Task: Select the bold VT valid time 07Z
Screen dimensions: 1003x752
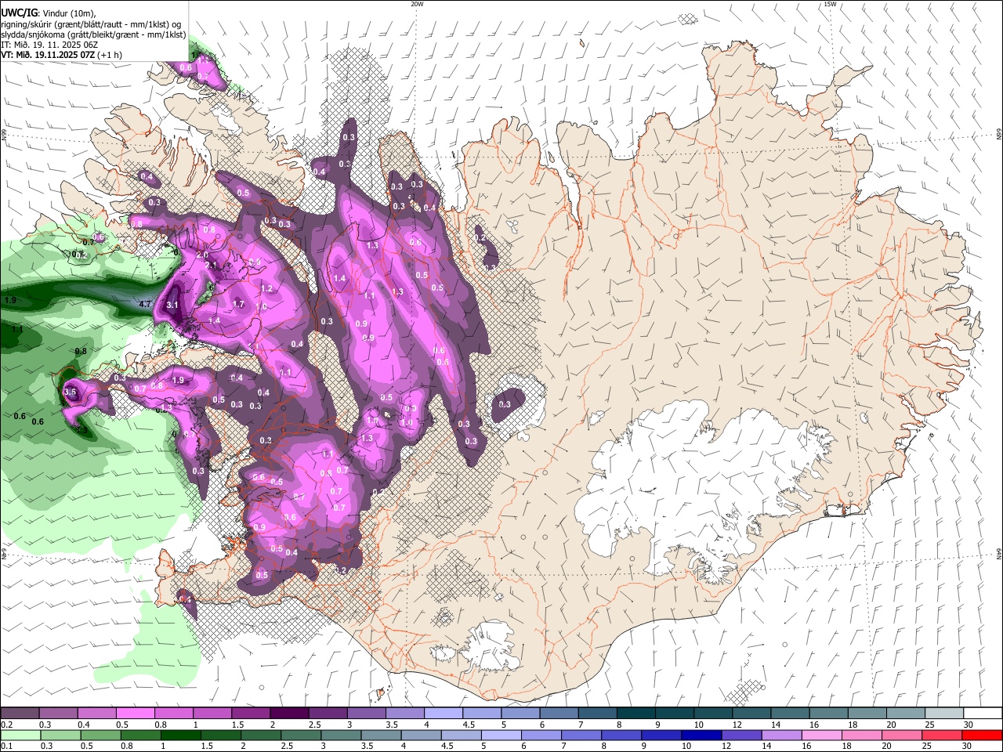Action: (49, 55)
